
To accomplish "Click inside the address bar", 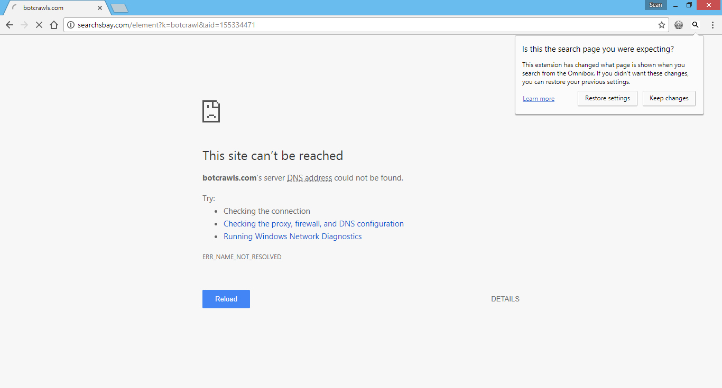I will (317, 24).
